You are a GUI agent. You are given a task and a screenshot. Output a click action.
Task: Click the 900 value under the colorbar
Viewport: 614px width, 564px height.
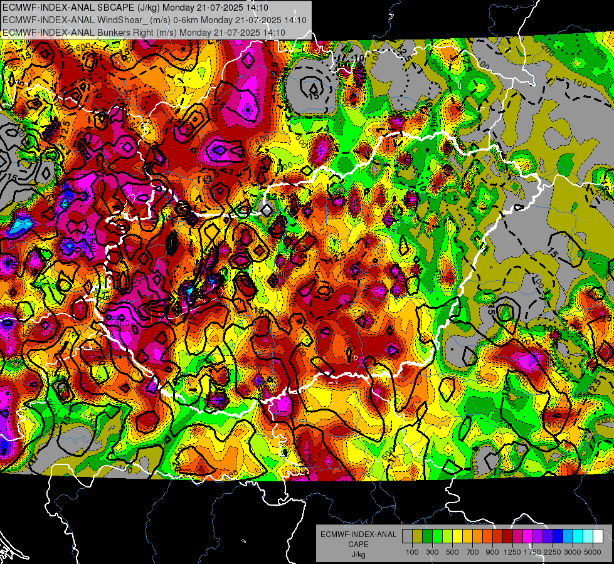[492, 552]
